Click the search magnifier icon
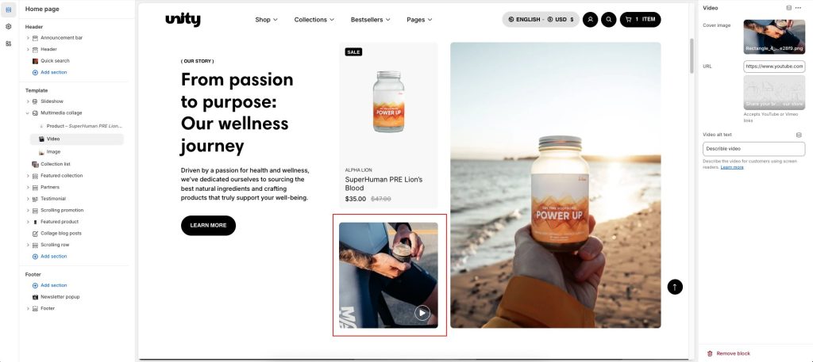813x362 pixels. pyautogui.click(x=609, y=20)
